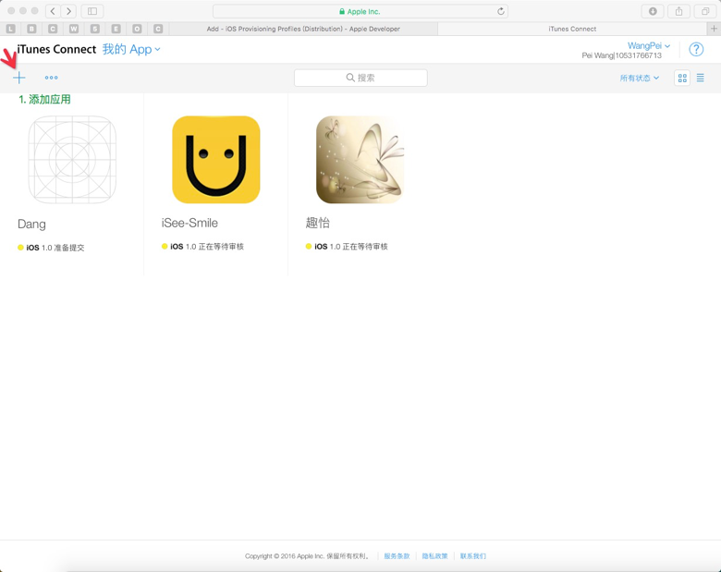Open pinned tab labeled B
The height and width of the screenshot is (572, 721).
pyautogui.click(x=31, y=29)
